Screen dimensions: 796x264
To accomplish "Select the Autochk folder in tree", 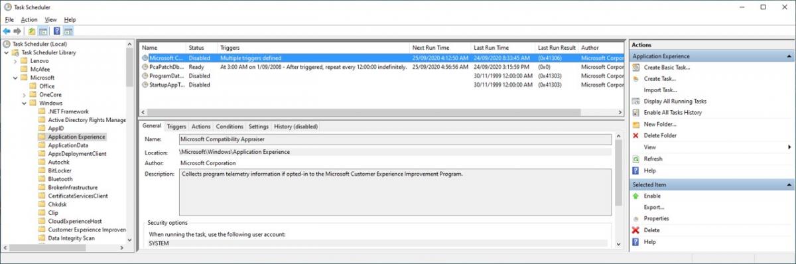I will pos(59,162).
